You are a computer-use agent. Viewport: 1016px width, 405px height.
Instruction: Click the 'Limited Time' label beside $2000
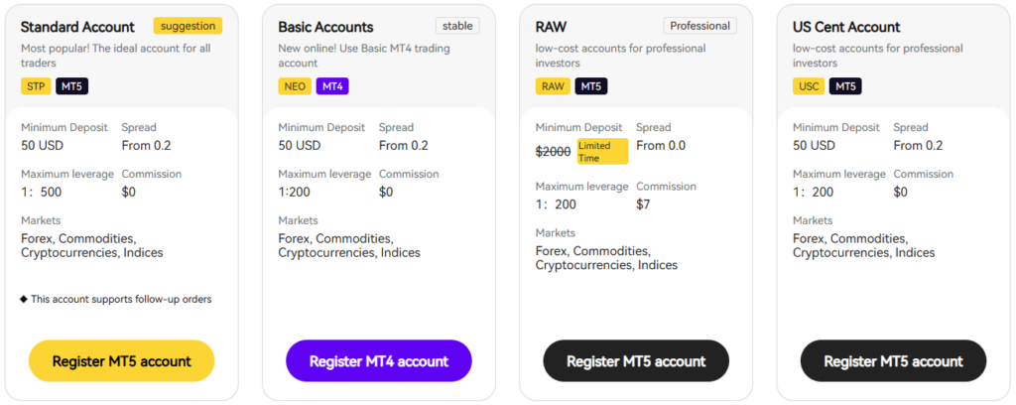pyautogui.click(x=602, y=151)
